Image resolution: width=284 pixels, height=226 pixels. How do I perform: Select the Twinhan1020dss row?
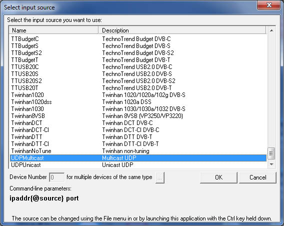click(x=138, y=102)
